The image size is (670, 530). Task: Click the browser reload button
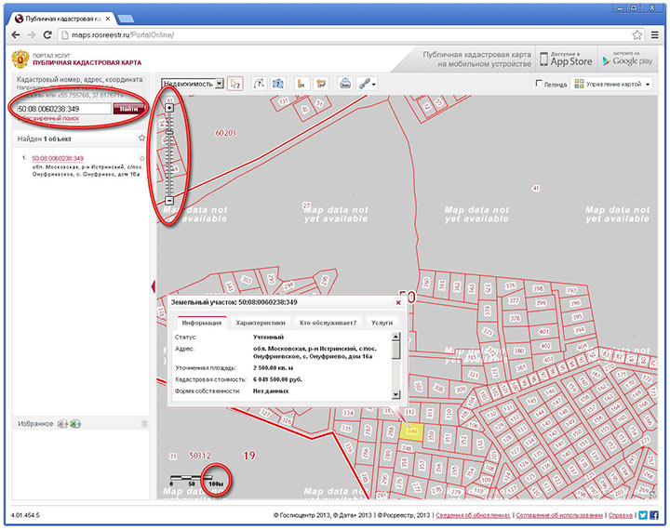point(47,34)
